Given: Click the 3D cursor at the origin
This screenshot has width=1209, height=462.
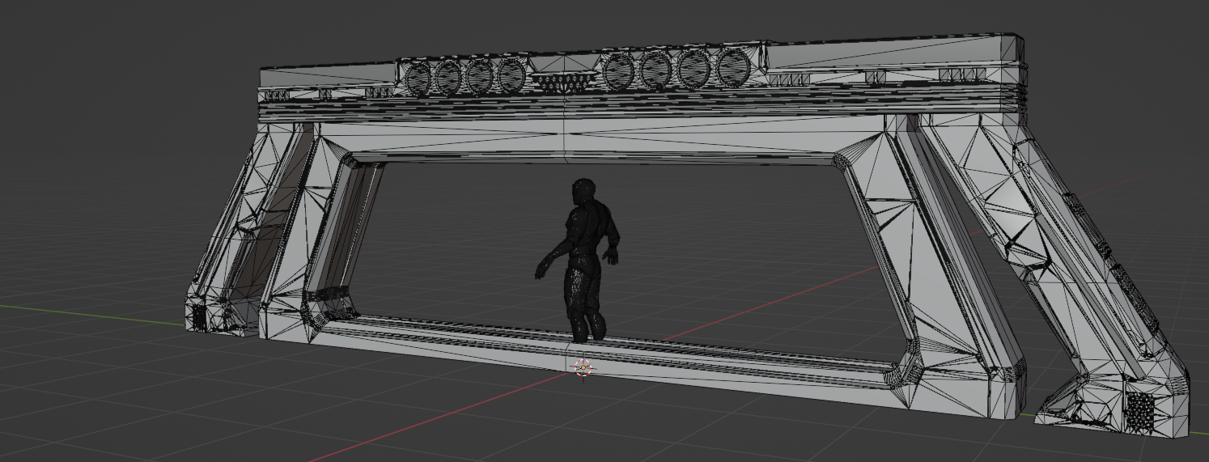Looking at the screenshot, I should [x=583, y=368].
